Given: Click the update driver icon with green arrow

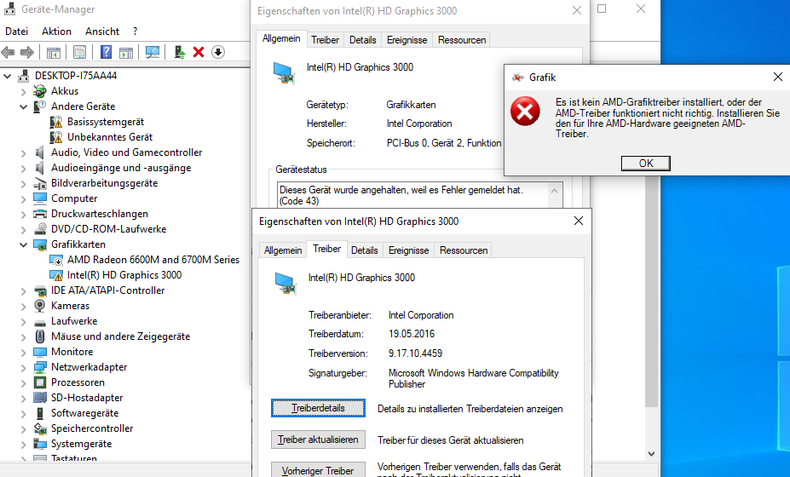Looking at the screenshot, I should click(180, 52).
